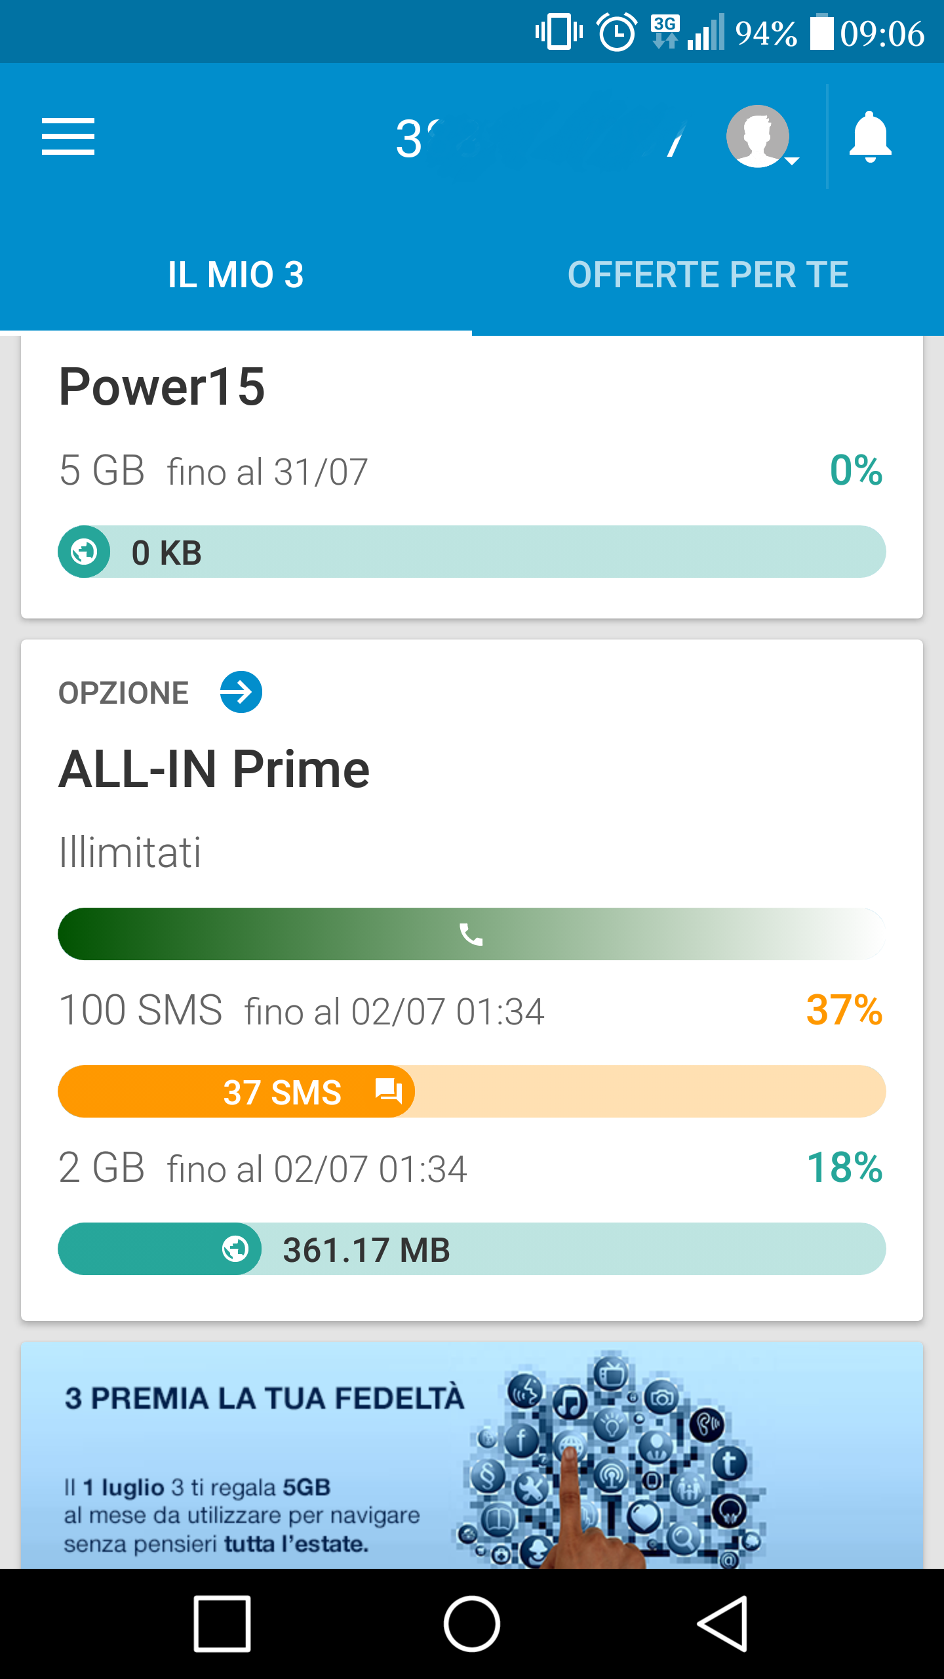Tap the globe icon in Power15 bar
The width and height of the screenshot is (944, 1679).
(x=85, y=552)
